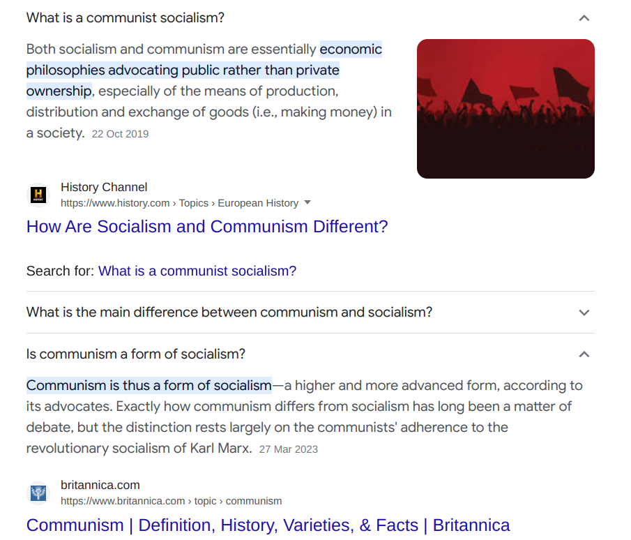Click the "britannica.com" site name
Image resolution: width=631 pixels, height=540 pixels.
tap(100, 485)
